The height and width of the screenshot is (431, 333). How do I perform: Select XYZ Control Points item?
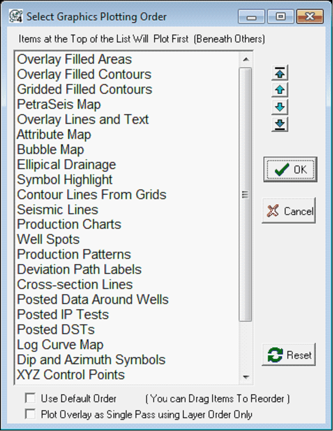point(71,375)
